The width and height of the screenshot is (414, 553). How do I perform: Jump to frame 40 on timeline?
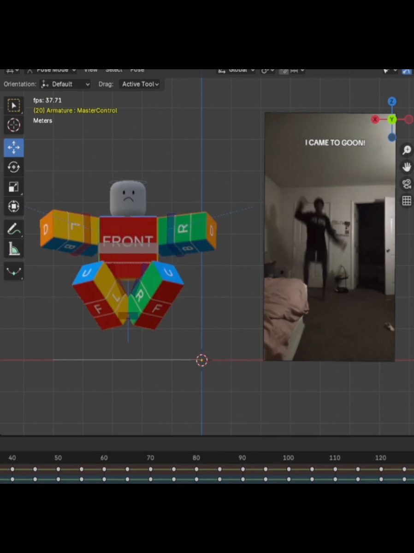tap(12, 458)
